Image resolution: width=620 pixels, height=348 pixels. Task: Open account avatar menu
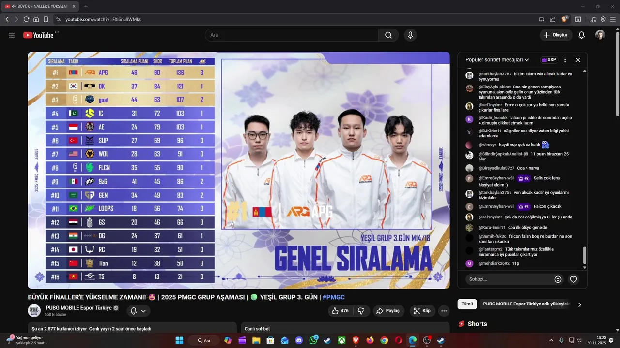600,35
